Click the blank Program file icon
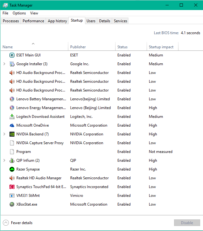The height and width of the screenshot is (231, 203). (12, 152)
